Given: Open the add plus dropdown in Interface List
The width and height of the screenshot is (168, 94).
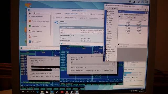Looking at the screenshot, I should click(120, 17).
